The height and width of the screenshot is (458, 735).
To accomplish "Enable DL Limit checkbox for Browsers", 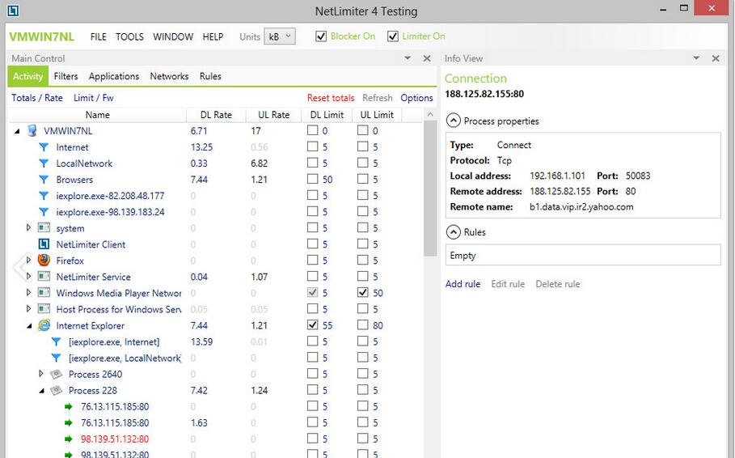I will coord(313,179).
